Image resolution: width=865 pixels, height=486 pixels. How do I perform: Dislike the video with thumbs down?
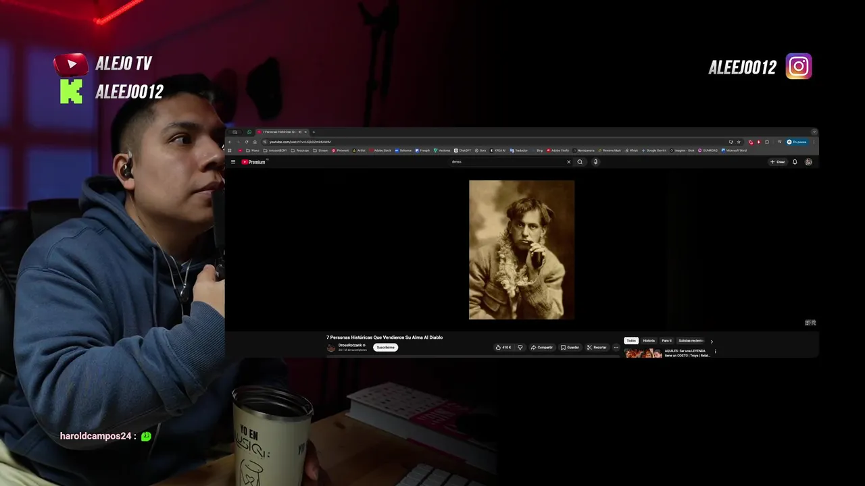pos(520,348)
